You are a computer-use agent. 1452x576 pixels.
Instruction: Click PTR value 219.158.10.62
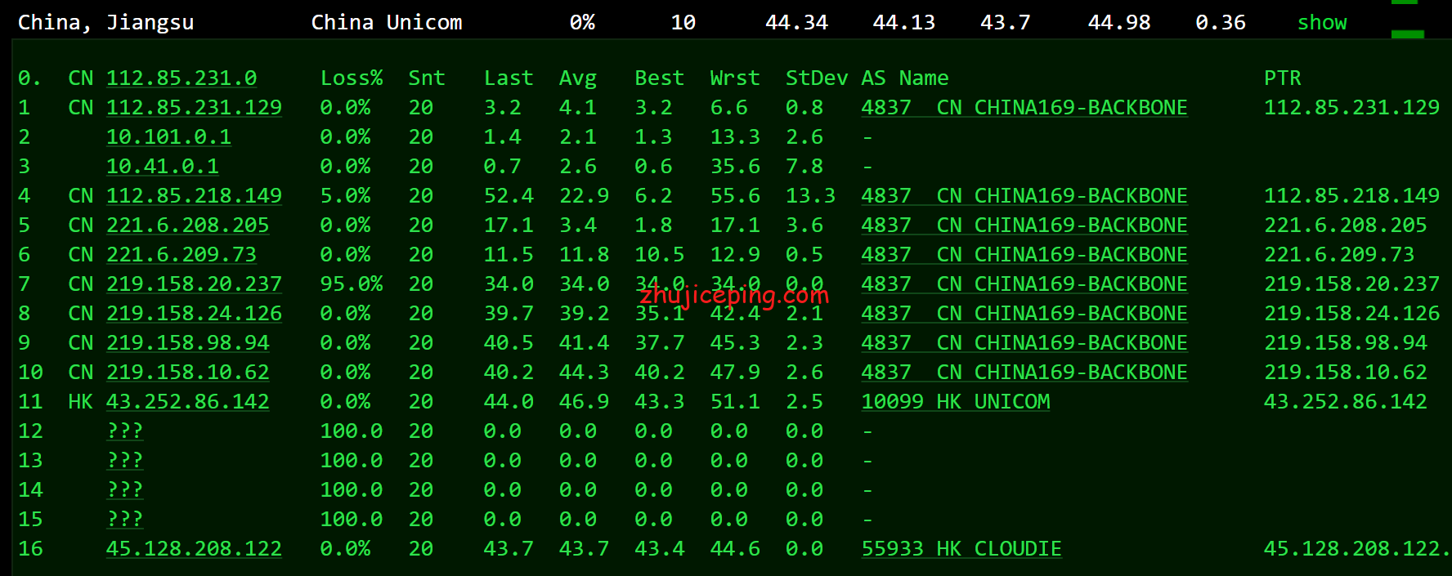1346,372
